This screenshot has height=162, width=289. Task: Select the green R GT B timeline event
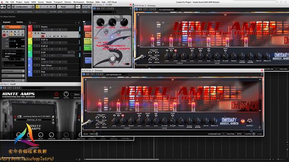coord(88,47)
